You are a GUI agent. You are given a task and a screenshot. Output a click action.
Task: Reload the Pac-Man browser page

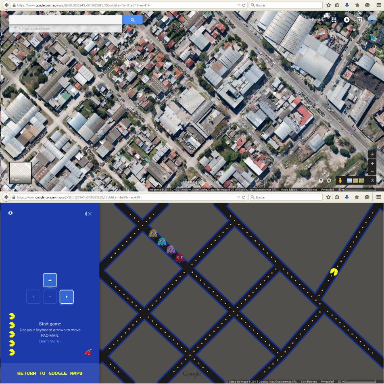(244, 197)
